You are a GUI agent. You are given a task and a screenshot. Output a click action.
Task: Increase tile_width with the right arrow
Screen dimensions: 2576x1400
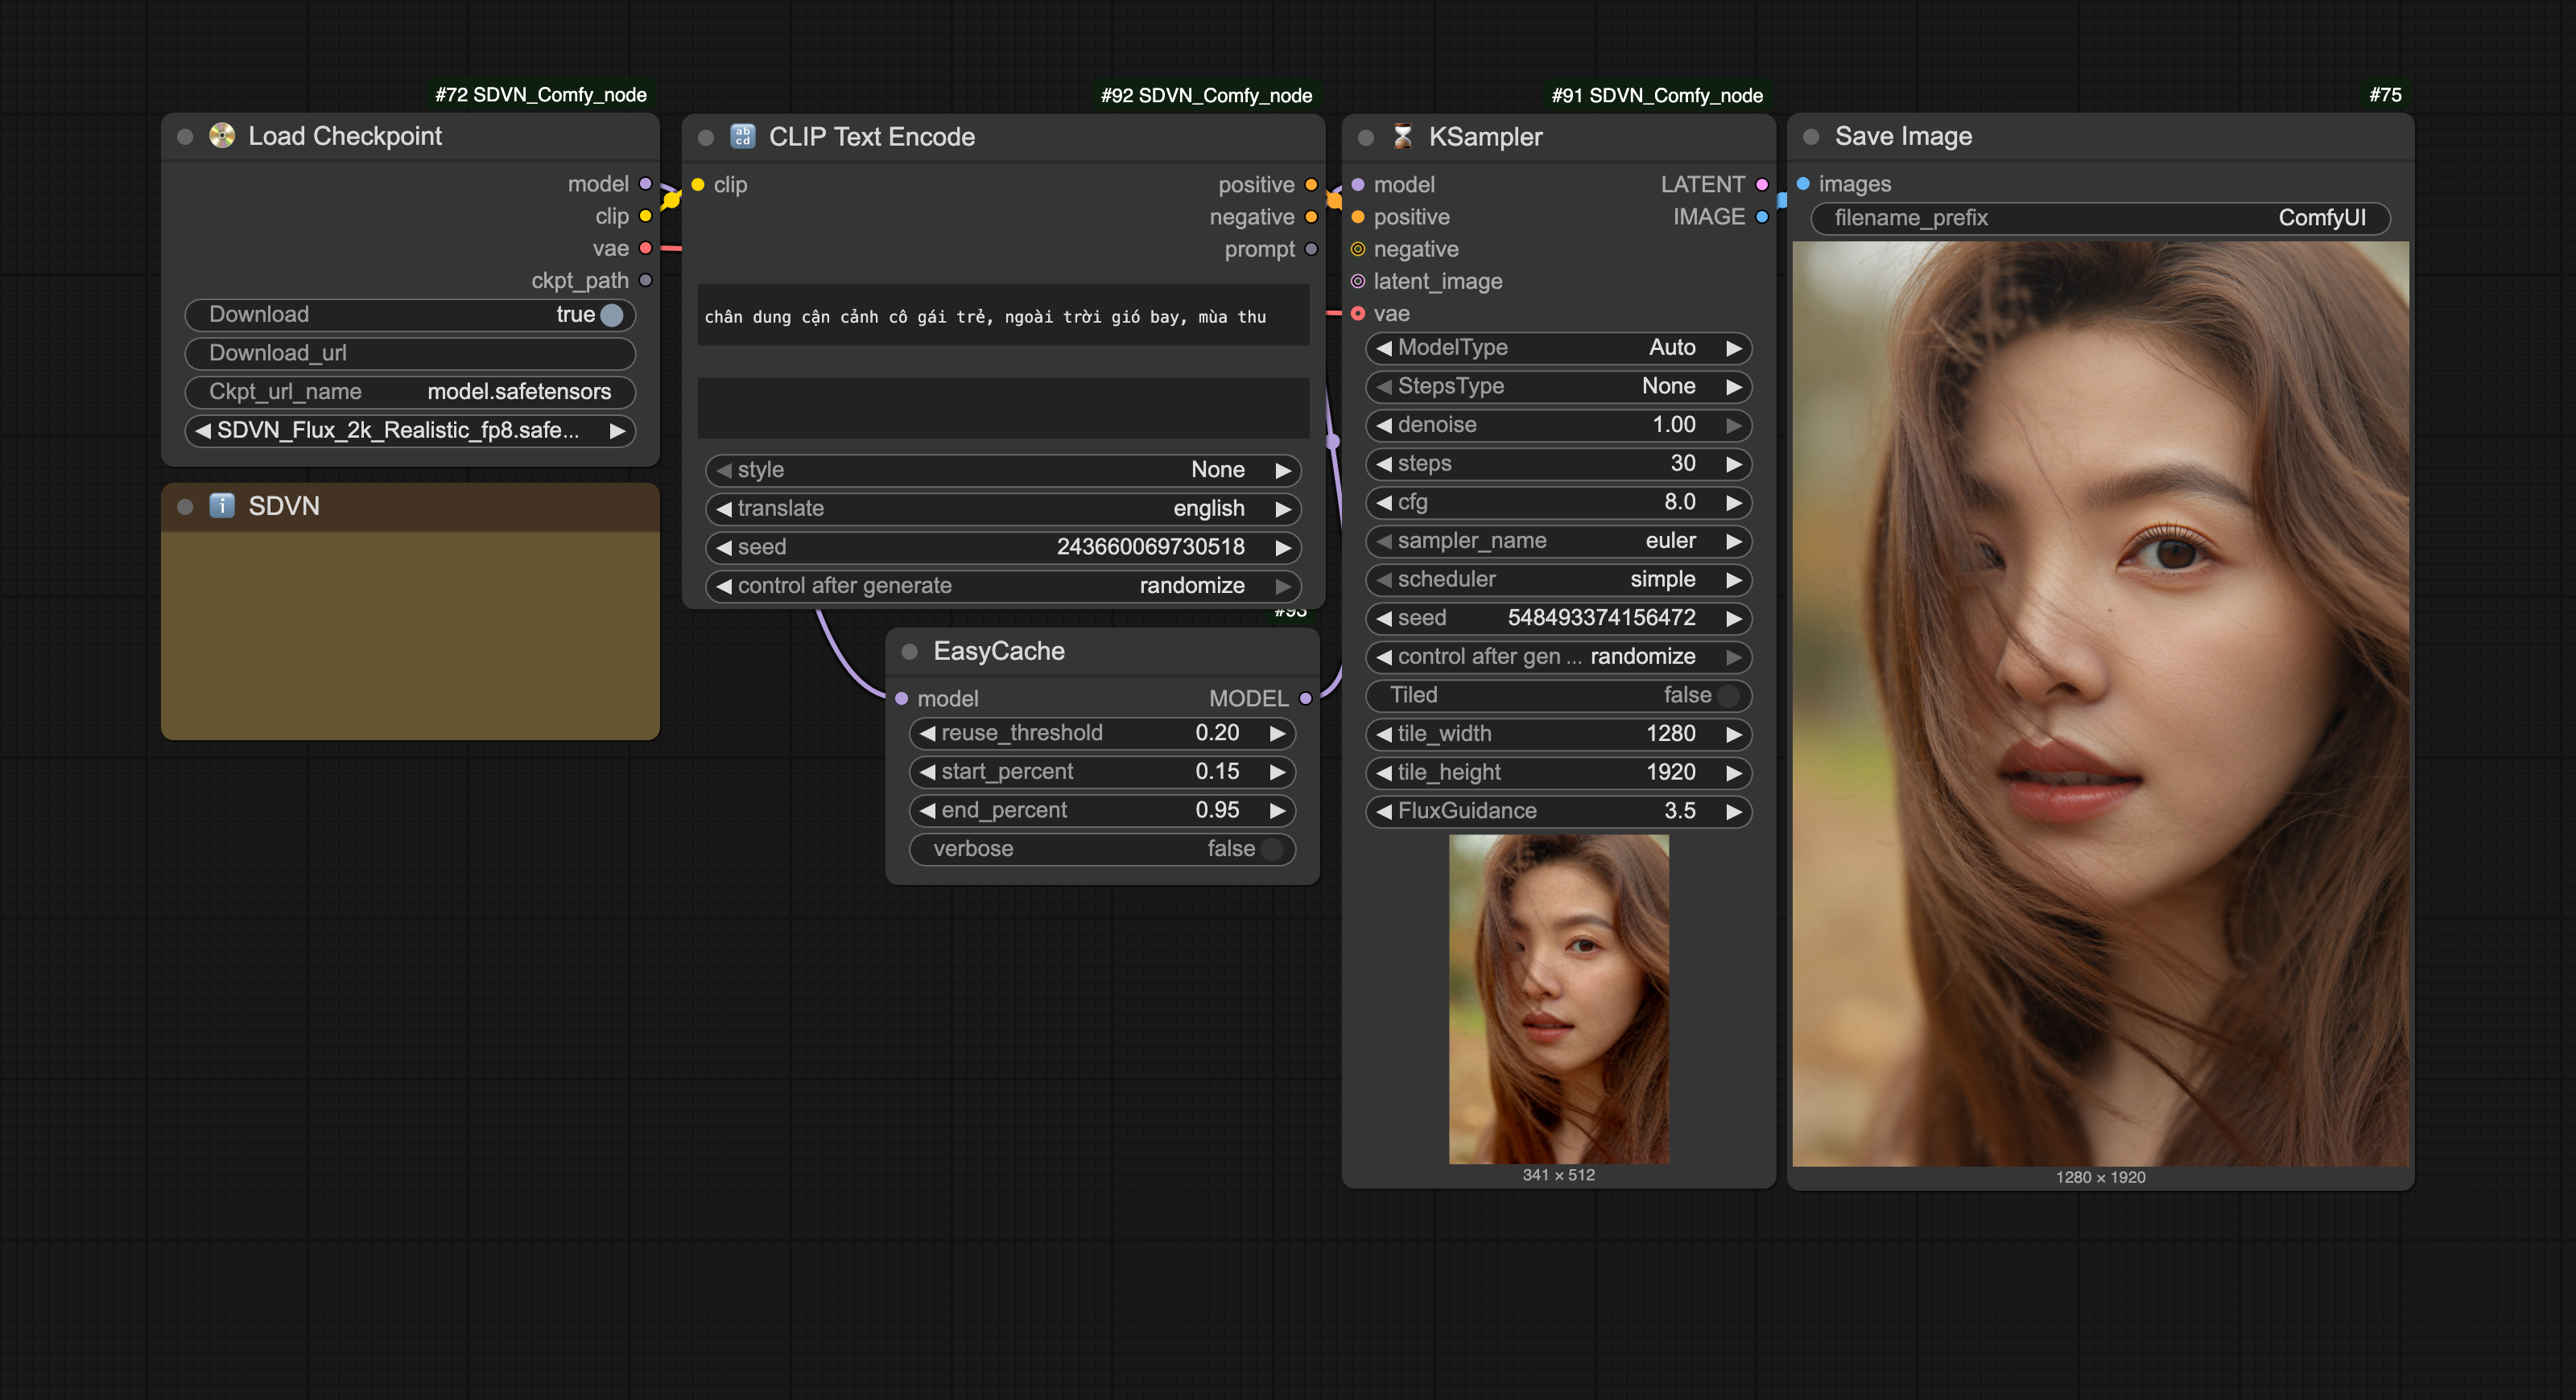(1734, 735)
